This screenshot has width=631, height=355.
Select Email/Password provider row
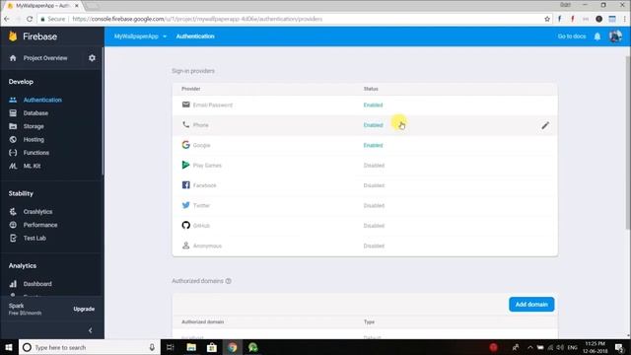[x=365, y=106]
